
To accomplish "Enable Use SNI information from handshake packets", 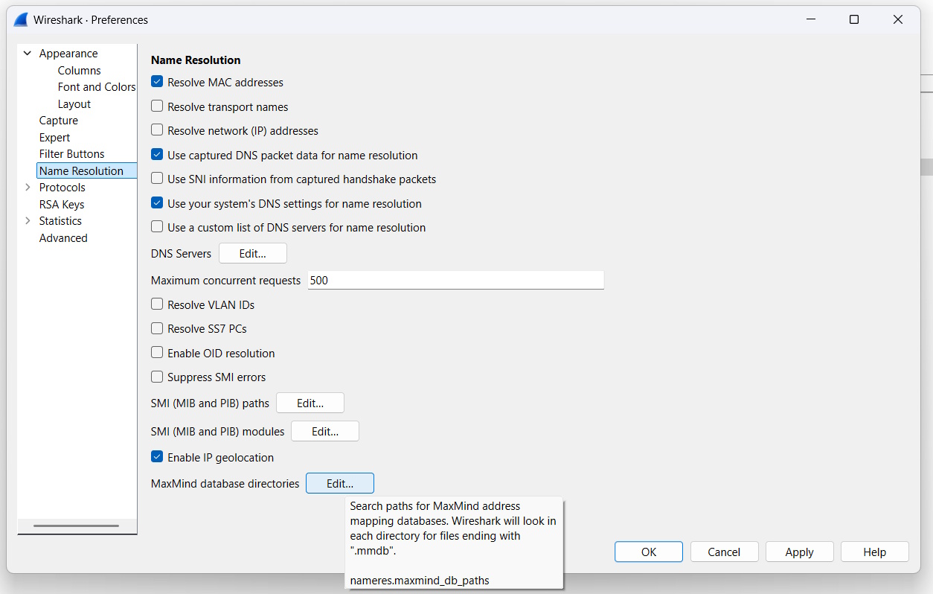I will coord(157,179).
